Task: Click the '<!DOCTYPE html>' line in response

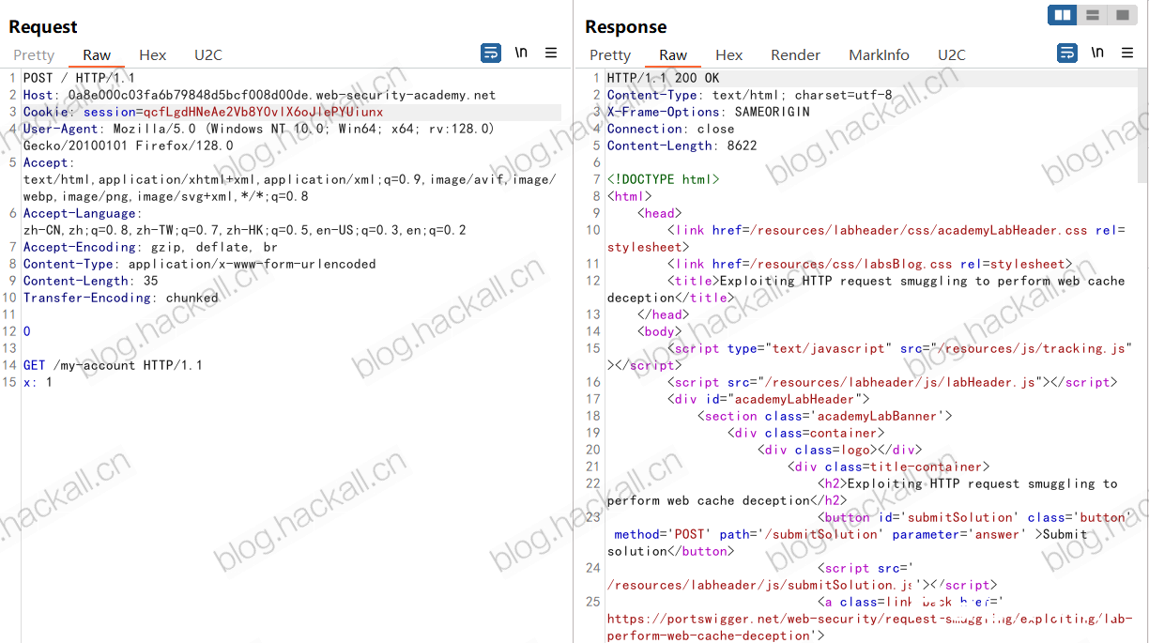Action: pos(664,179)
